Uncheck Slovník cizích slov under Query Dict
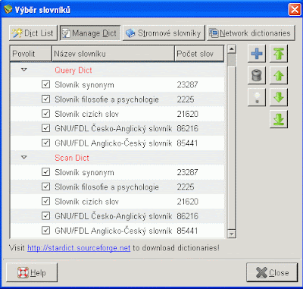The width and height of the screenshot is (303, 289). click(x=45, y=114)
